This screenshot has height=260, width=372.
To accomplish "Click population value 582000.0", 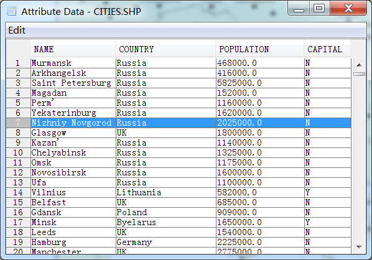I will pyautogui.click(x=260, y=193).
